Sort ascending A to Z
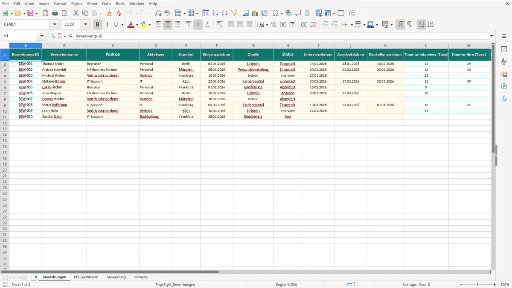This screenshot has height=288, width=512. click(215, 13)
